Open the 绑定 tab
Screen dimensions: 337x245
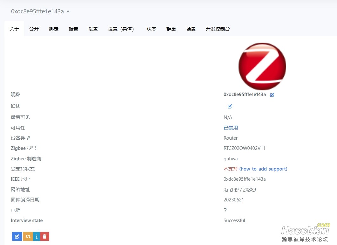pyautogui.click(x=53, y=29)
